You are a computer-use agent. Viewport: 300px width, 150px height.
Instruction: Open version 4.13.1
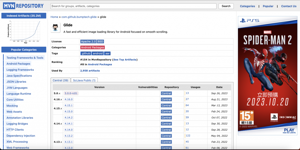point(69,142)
